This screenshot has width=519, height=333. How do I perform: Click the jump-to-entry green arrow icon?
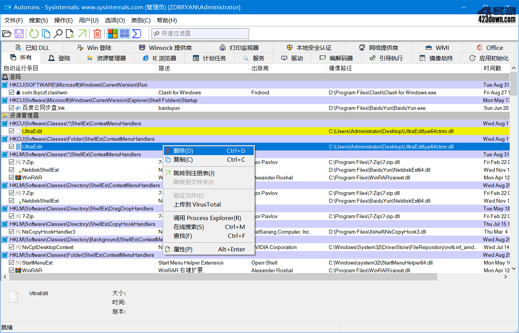[x=82, y=34]
